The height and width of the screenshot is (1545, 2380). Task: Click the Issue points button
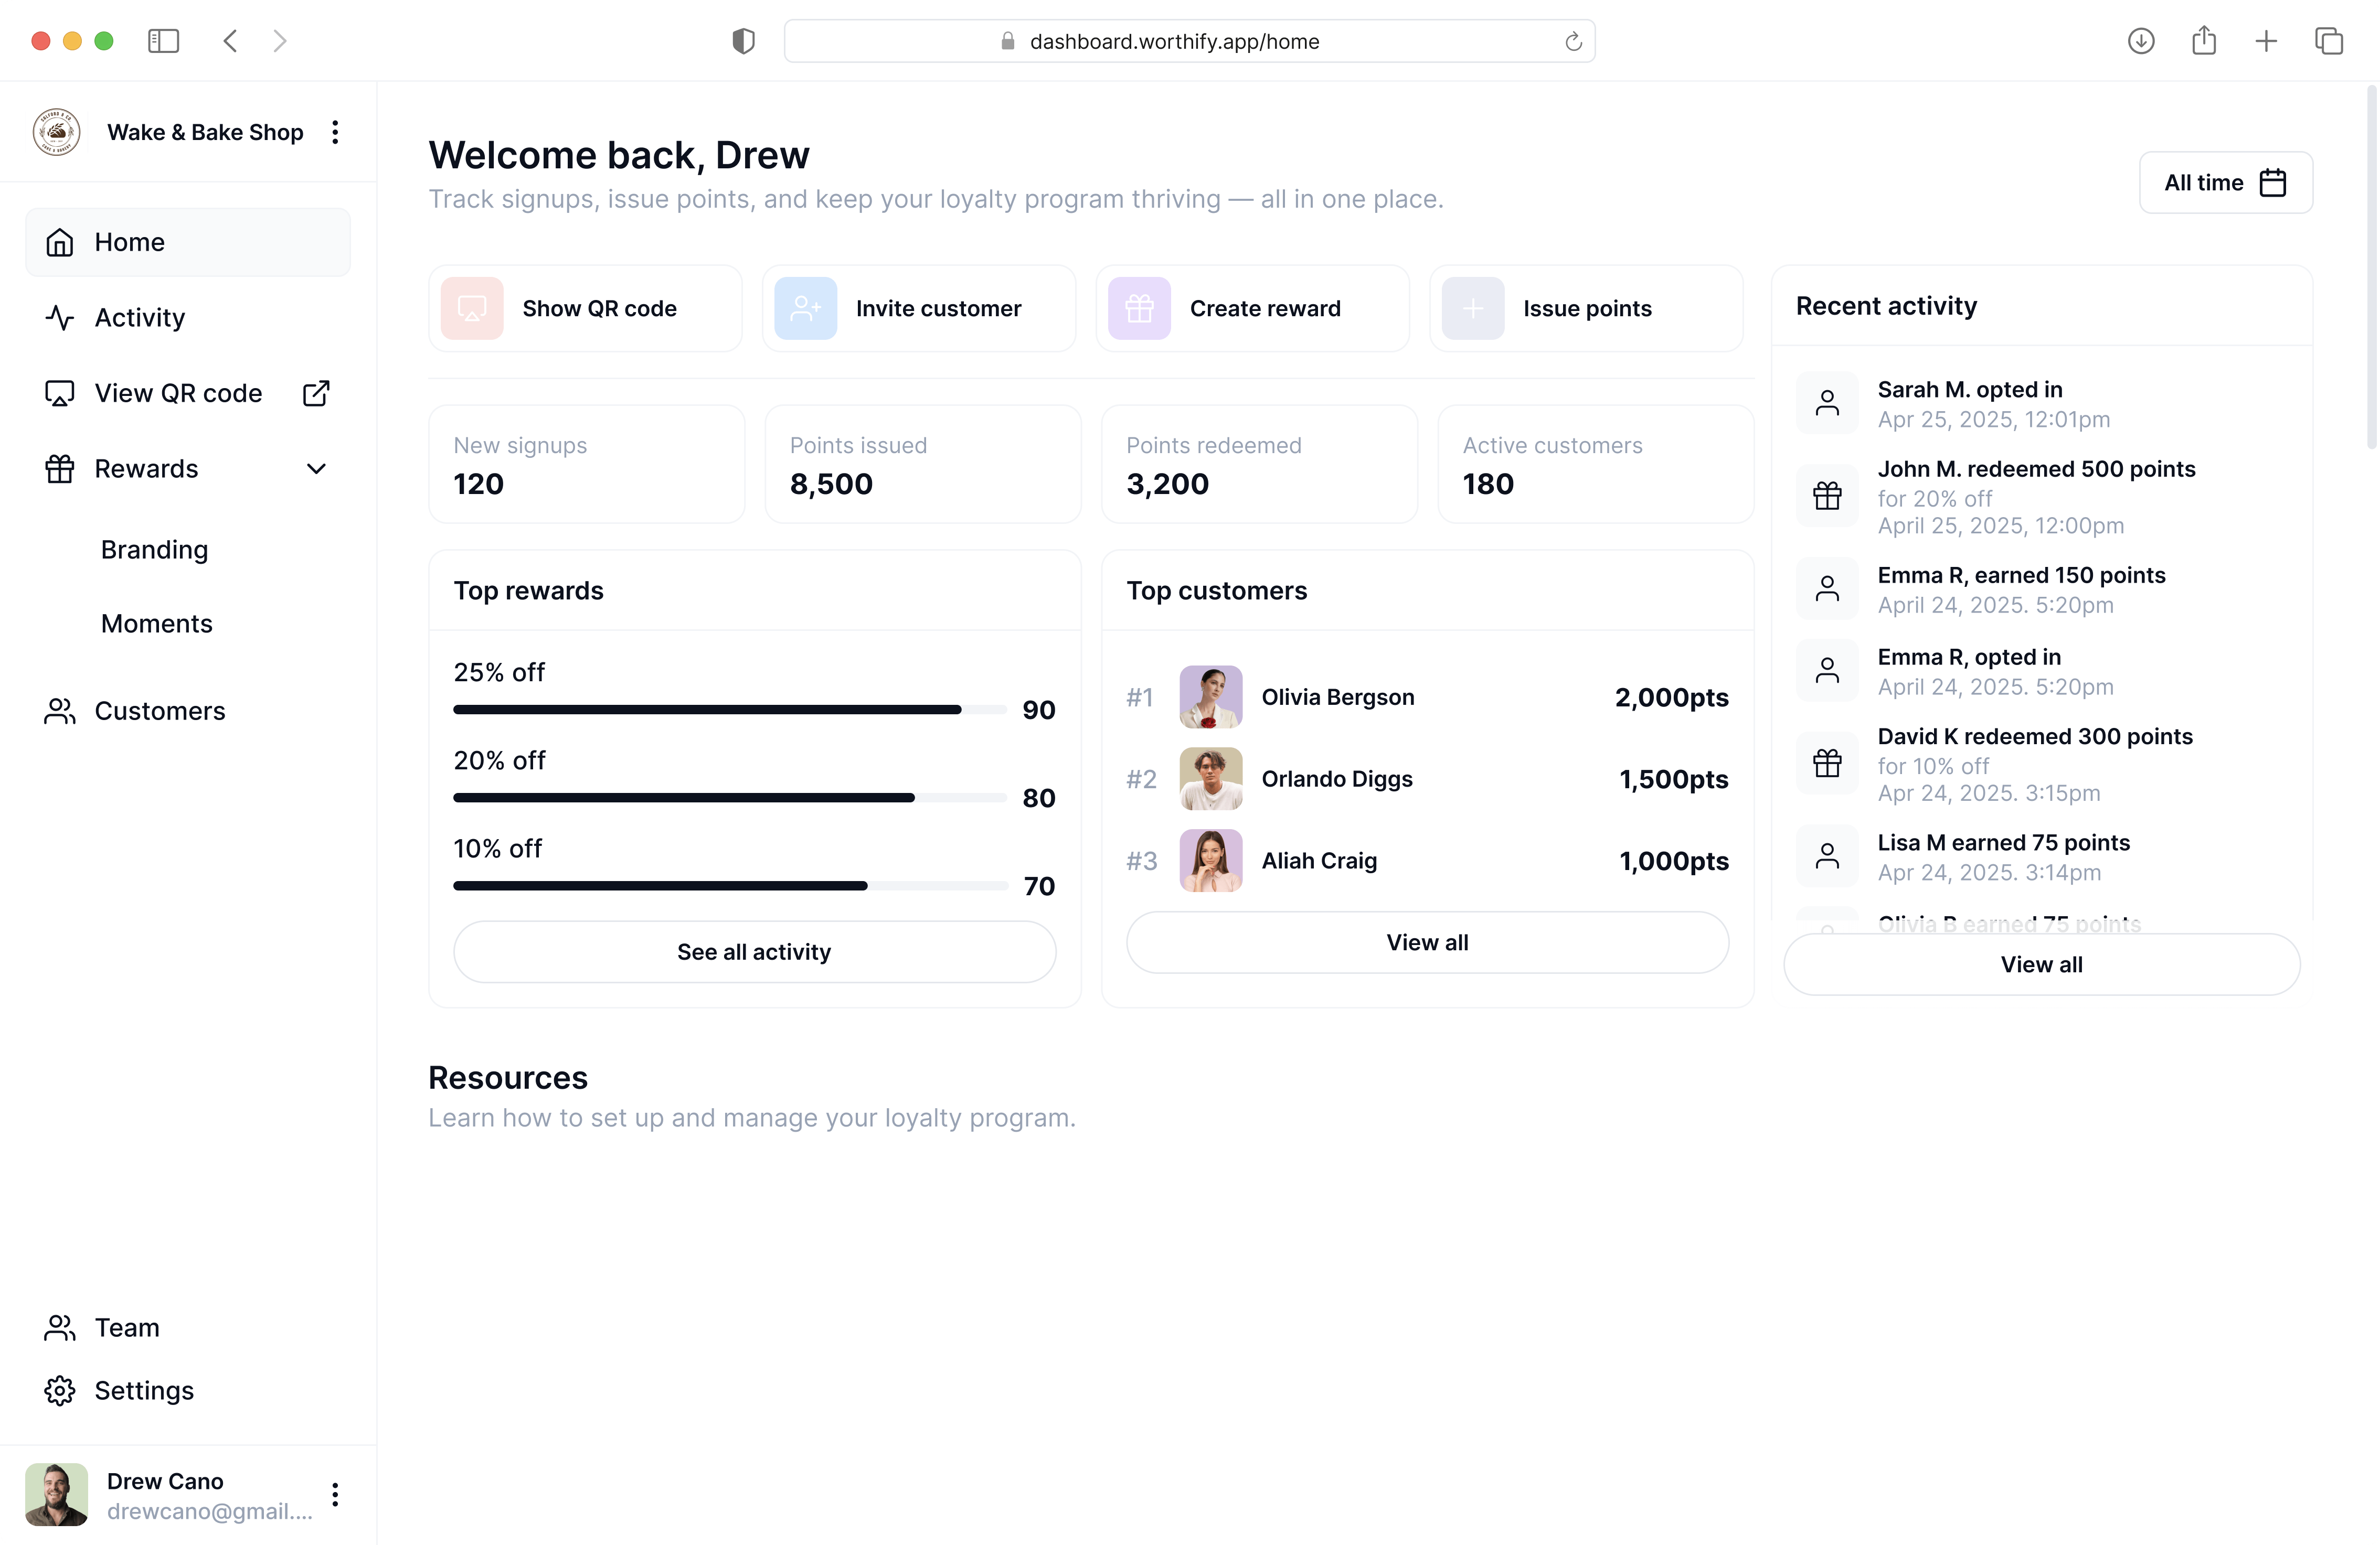pyautogui.click(x=1586, y=308)
